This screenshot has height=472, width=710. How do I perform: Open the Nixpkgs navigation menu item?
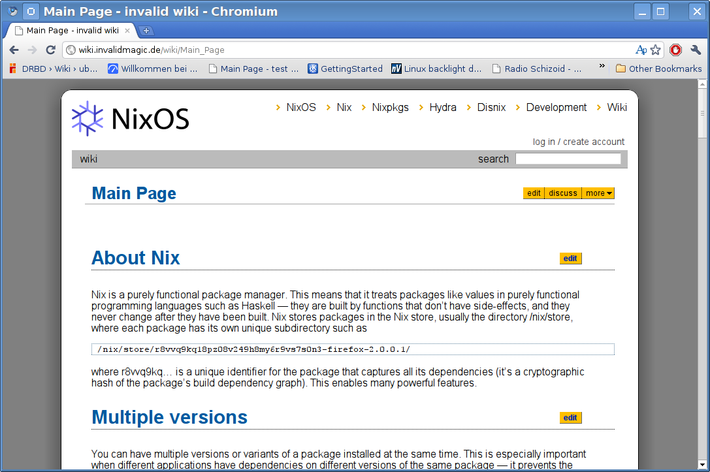tap(390, 108)
